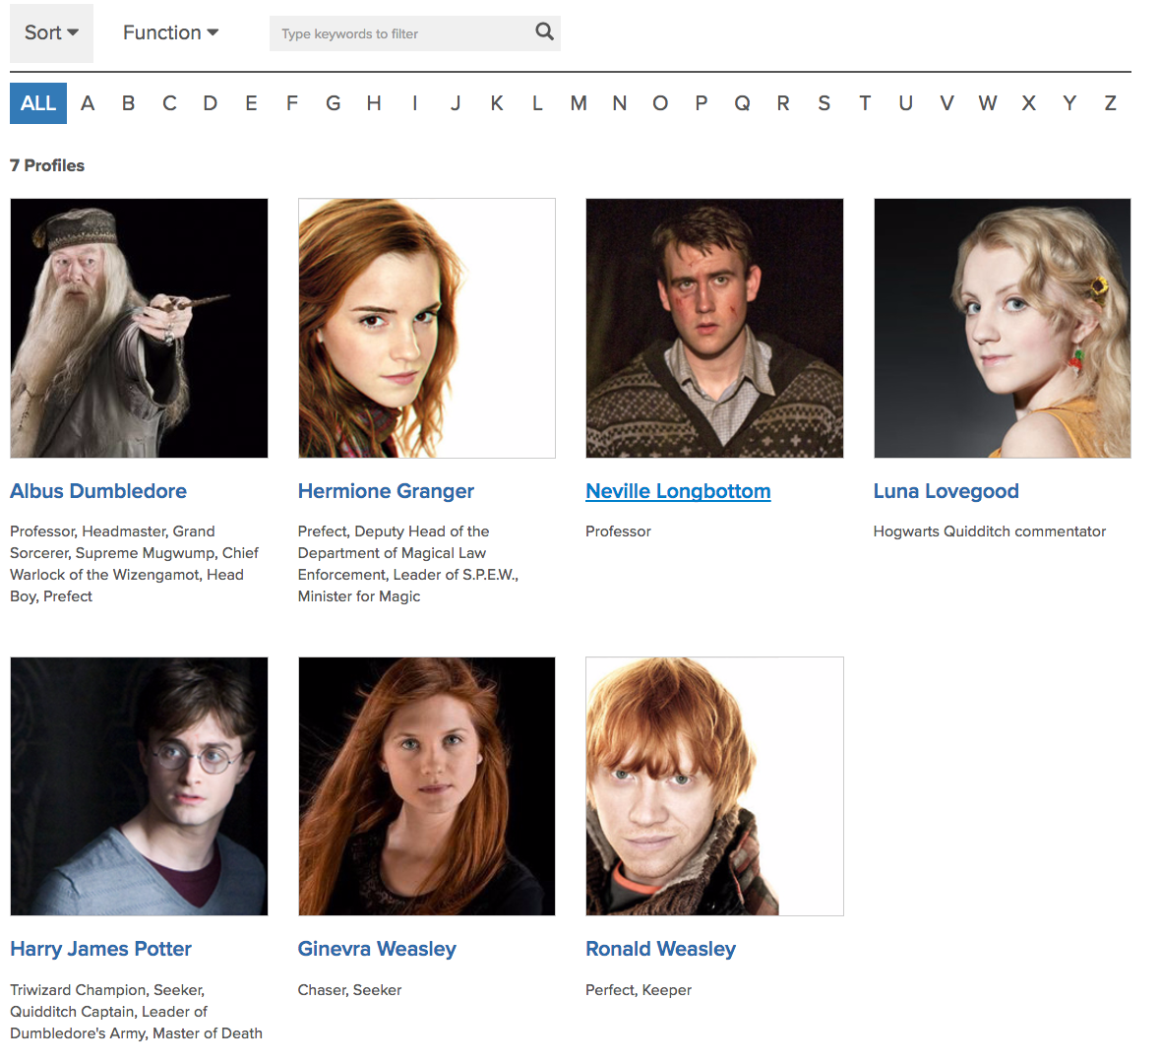Select the ALL letter filter

38,103
